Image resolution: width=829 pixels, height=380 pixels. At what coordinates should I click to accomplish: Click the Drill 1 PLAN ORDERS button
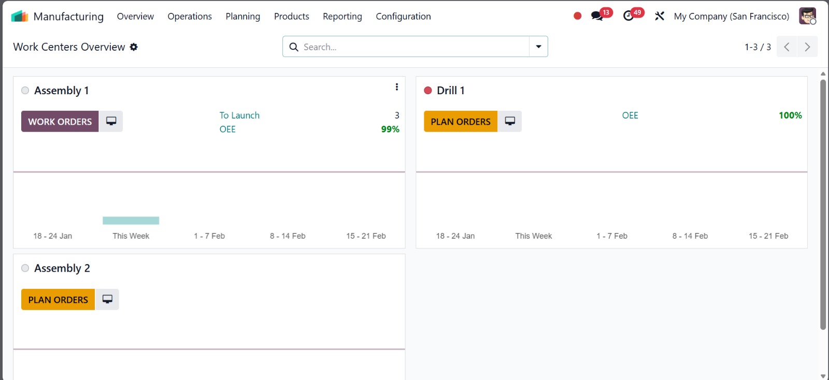460,122
